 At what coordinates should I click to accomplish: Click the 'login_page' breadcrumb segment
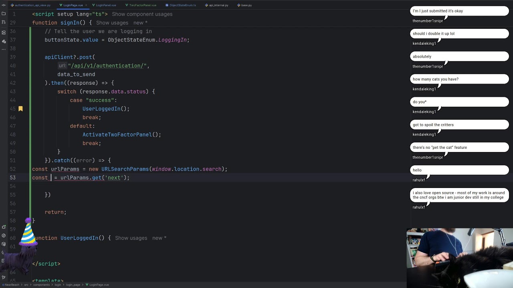click(73, 285)
